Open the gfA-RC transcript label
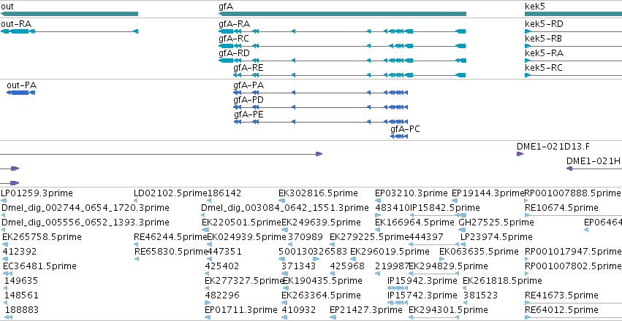The height and width of the screenshot is (321, 622). pyautogui.click(x=234, y=39)
